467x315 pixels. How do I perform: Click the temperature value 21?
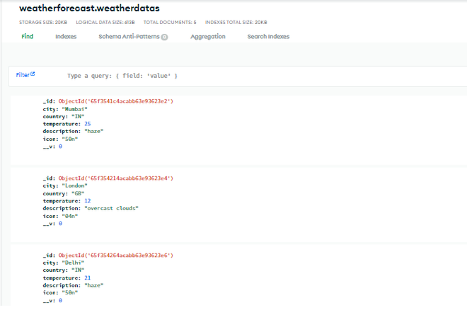(x=87, y=277)
